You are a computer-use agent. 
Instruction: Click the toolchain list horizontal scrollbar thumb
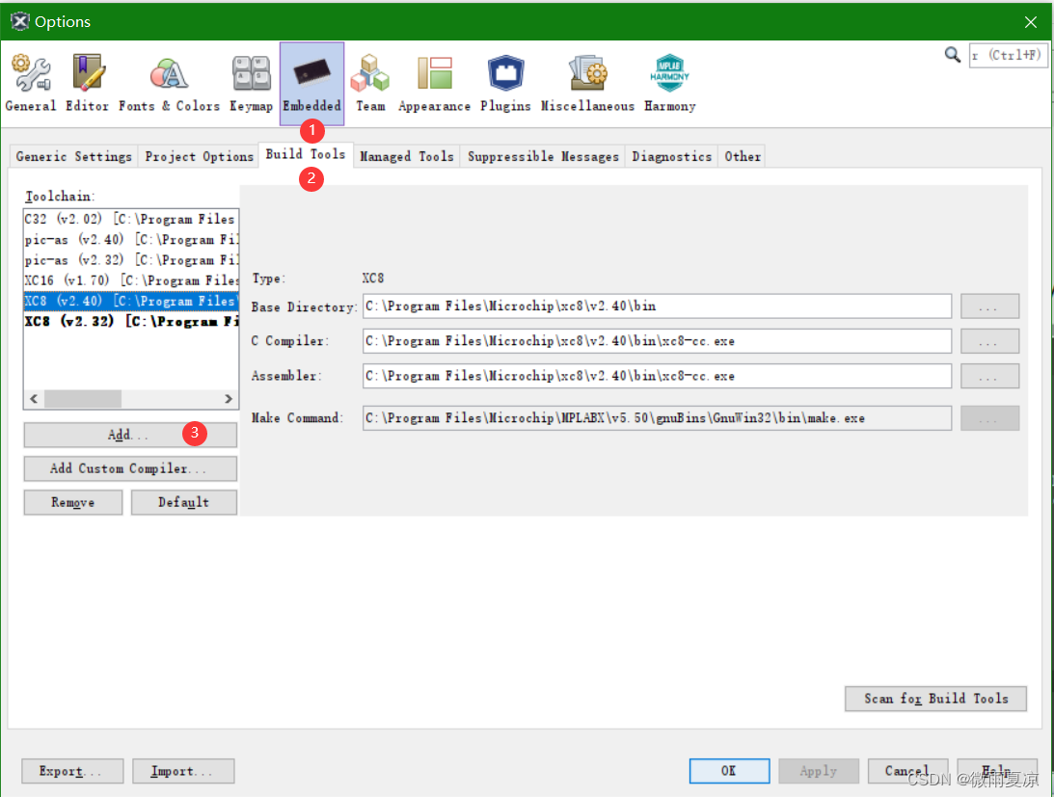tap(83, 399)
